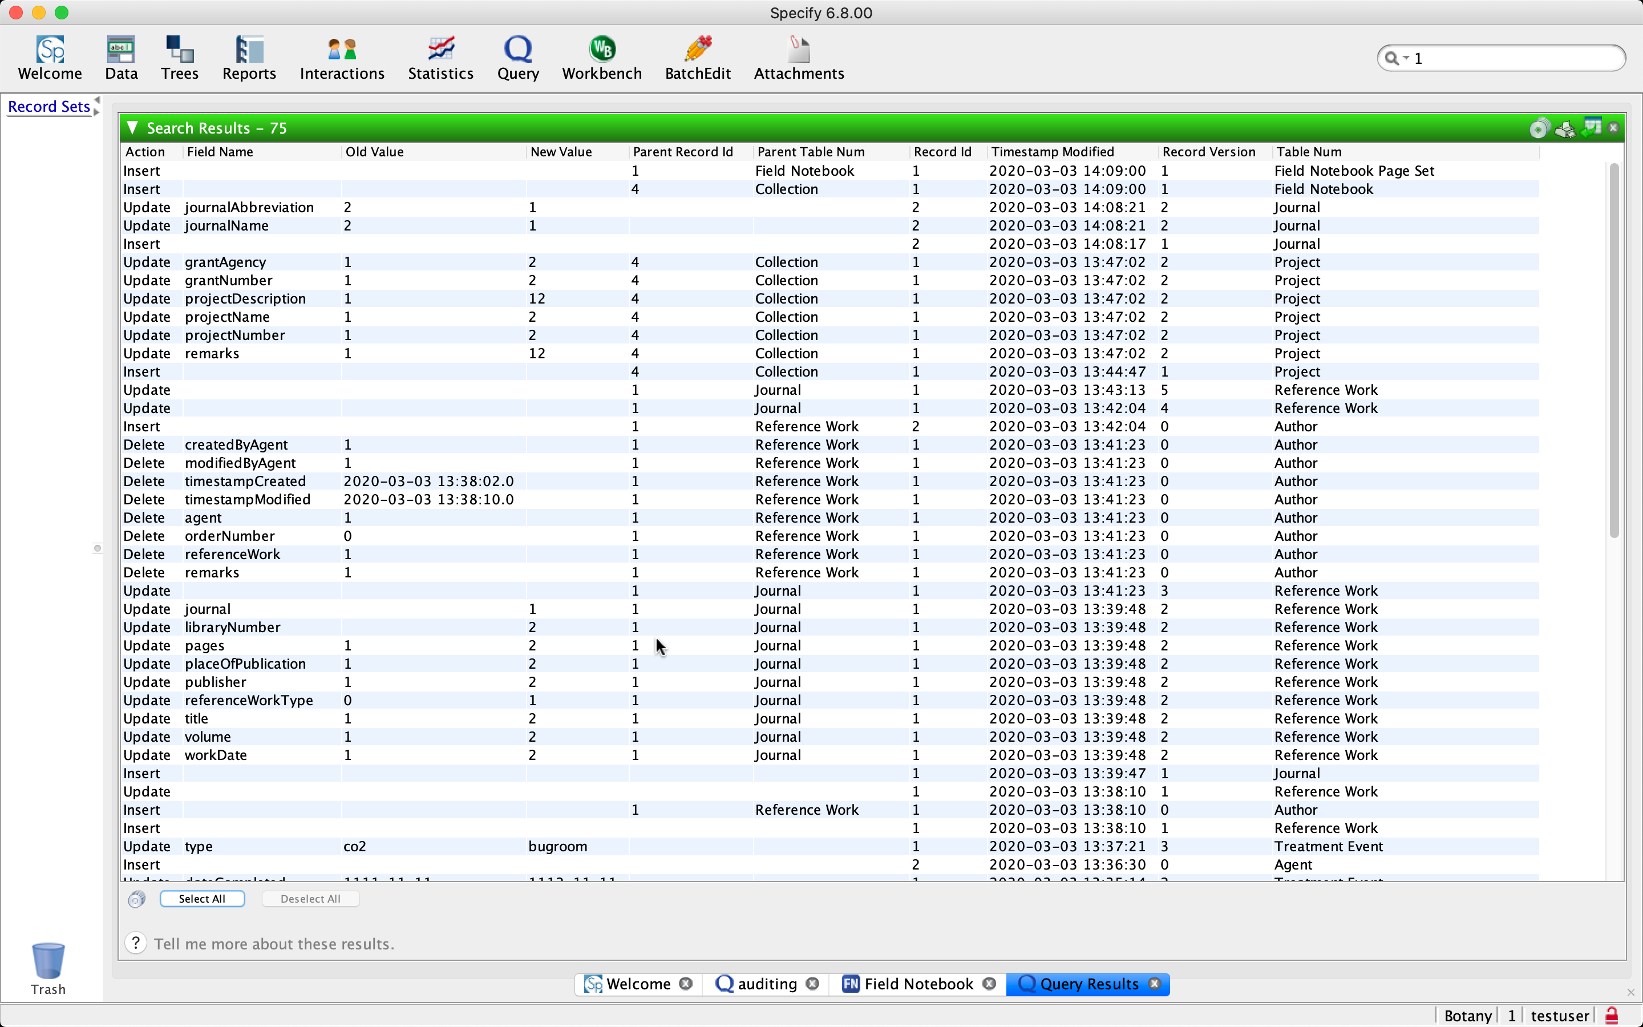Screen dimensions: 1643x1027
Task: Open the Data module
Action: tap(120, 58)
